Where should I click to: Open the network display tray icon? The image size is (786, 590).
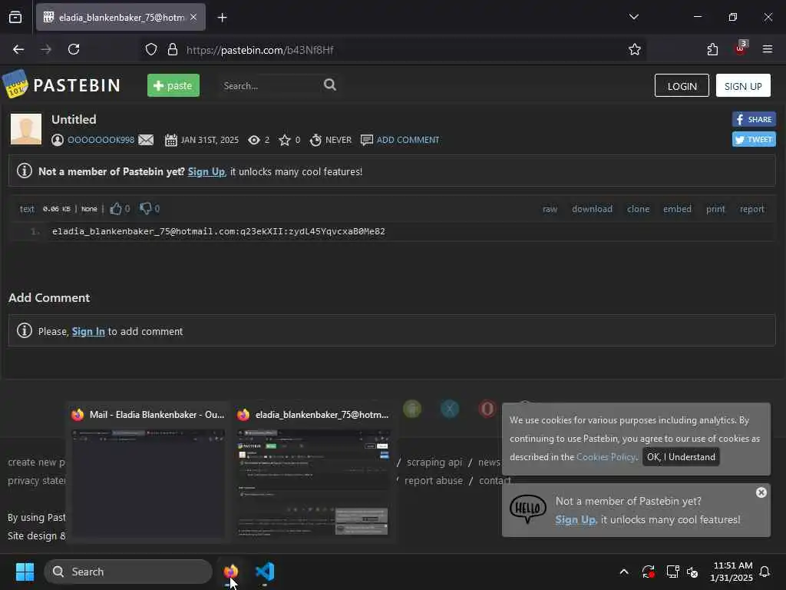coord(672,572)
